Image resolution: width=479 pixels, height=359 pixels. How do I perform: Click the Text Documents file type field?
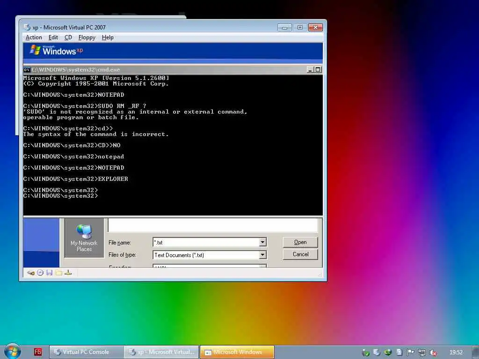coord(206,255)
